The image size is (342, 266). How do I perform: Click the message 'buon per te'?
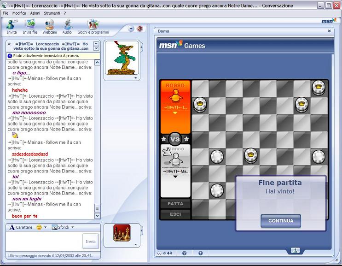pos(25,216)
